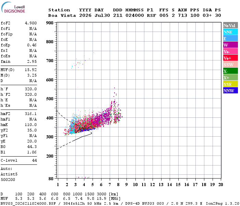Click the Lowell Digisonde logo
The height and width of the screenshot is (206, 240).
(13, 8)
